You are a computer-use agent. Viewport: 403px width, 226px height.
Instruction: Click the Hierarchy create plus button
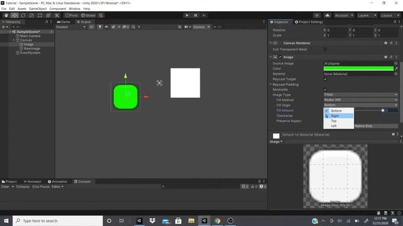click(x=4, y=27)
